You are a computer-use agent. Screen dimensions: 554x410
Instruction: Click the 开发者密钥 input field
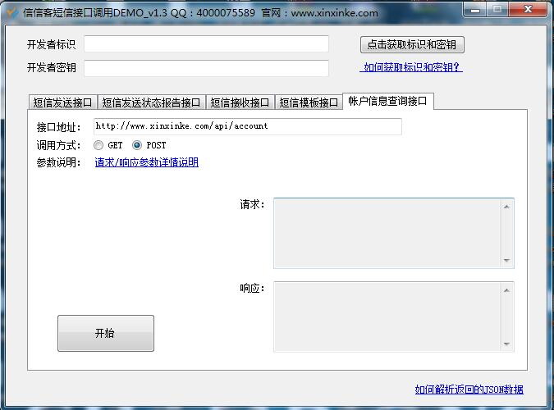206,68
